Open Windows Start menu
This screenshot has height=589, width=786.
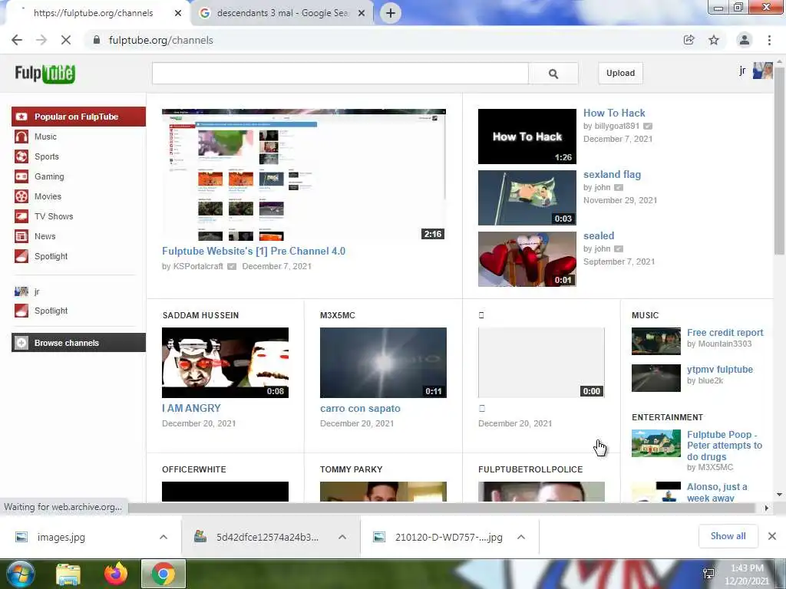tap(20, 574)
